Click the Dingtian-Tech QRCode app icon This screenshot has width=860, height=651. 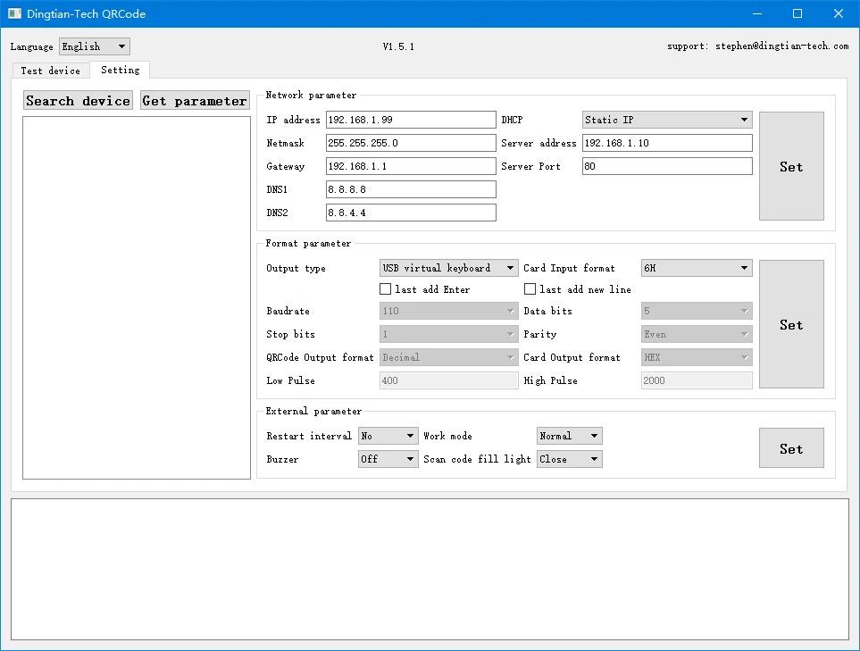pyautogui.click(x=14, y=13)
